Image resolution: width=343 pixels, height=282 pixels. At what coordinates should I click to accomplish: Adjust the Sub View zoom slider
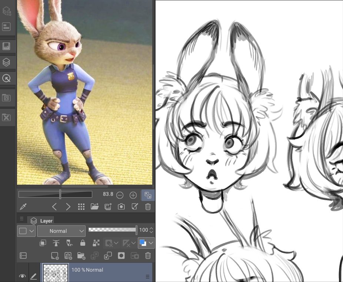[x=55, y=194]
